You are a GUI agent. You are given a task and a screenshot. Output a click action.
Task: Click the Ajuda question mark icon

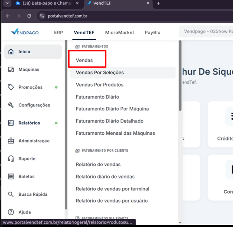point(11,212)
